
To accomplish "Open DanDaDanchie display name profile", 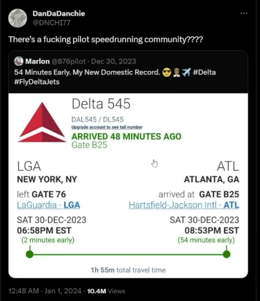I will click(x=59, y=13).
